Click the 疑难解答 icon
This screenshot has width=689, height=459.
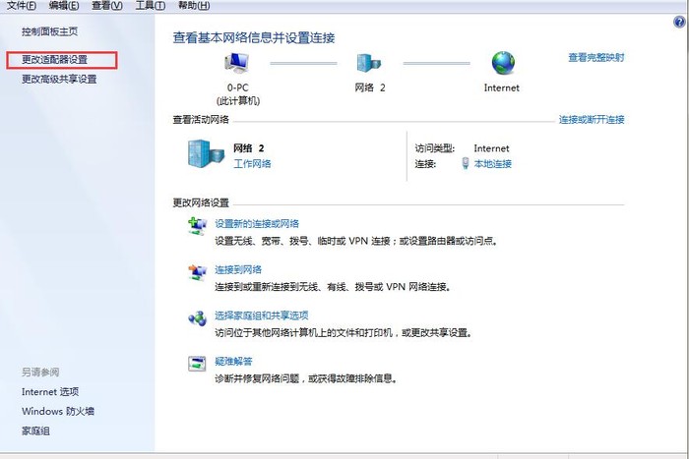197,364
